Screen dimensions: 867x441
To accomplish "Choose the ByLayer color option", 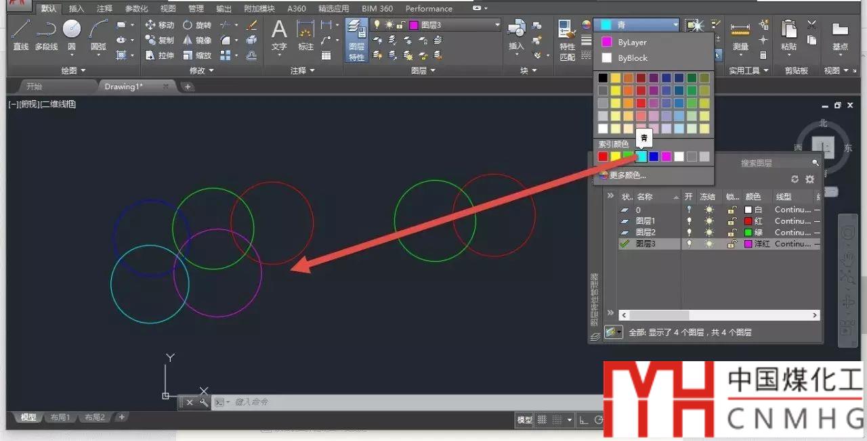I will [x=632, y=42].
